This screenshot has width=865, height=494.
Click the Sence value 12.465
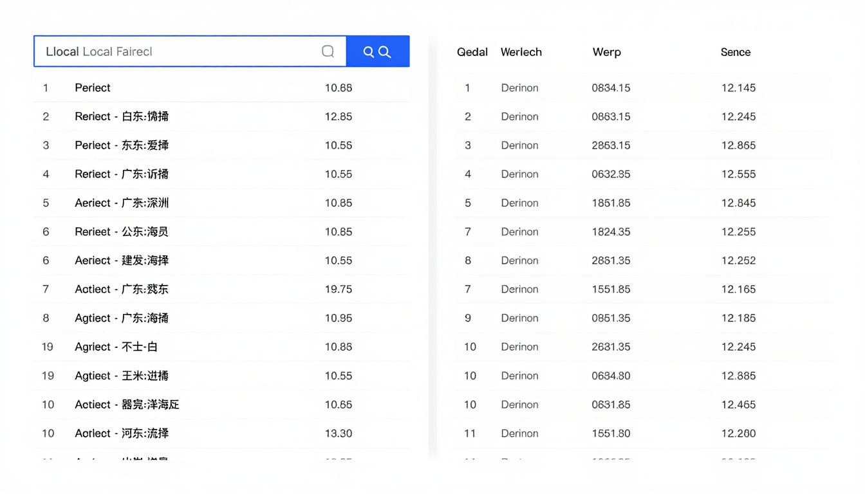click(738, 405)
